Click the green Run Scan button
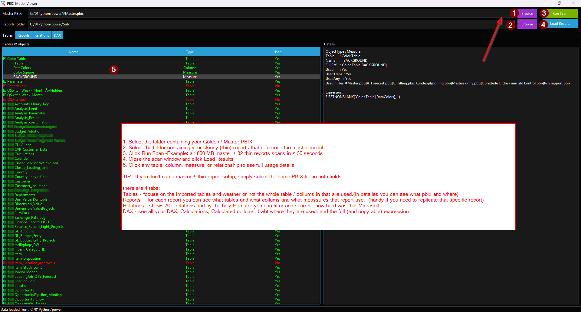The width and height of the screenshot is (581, 312). coord(560,14)
